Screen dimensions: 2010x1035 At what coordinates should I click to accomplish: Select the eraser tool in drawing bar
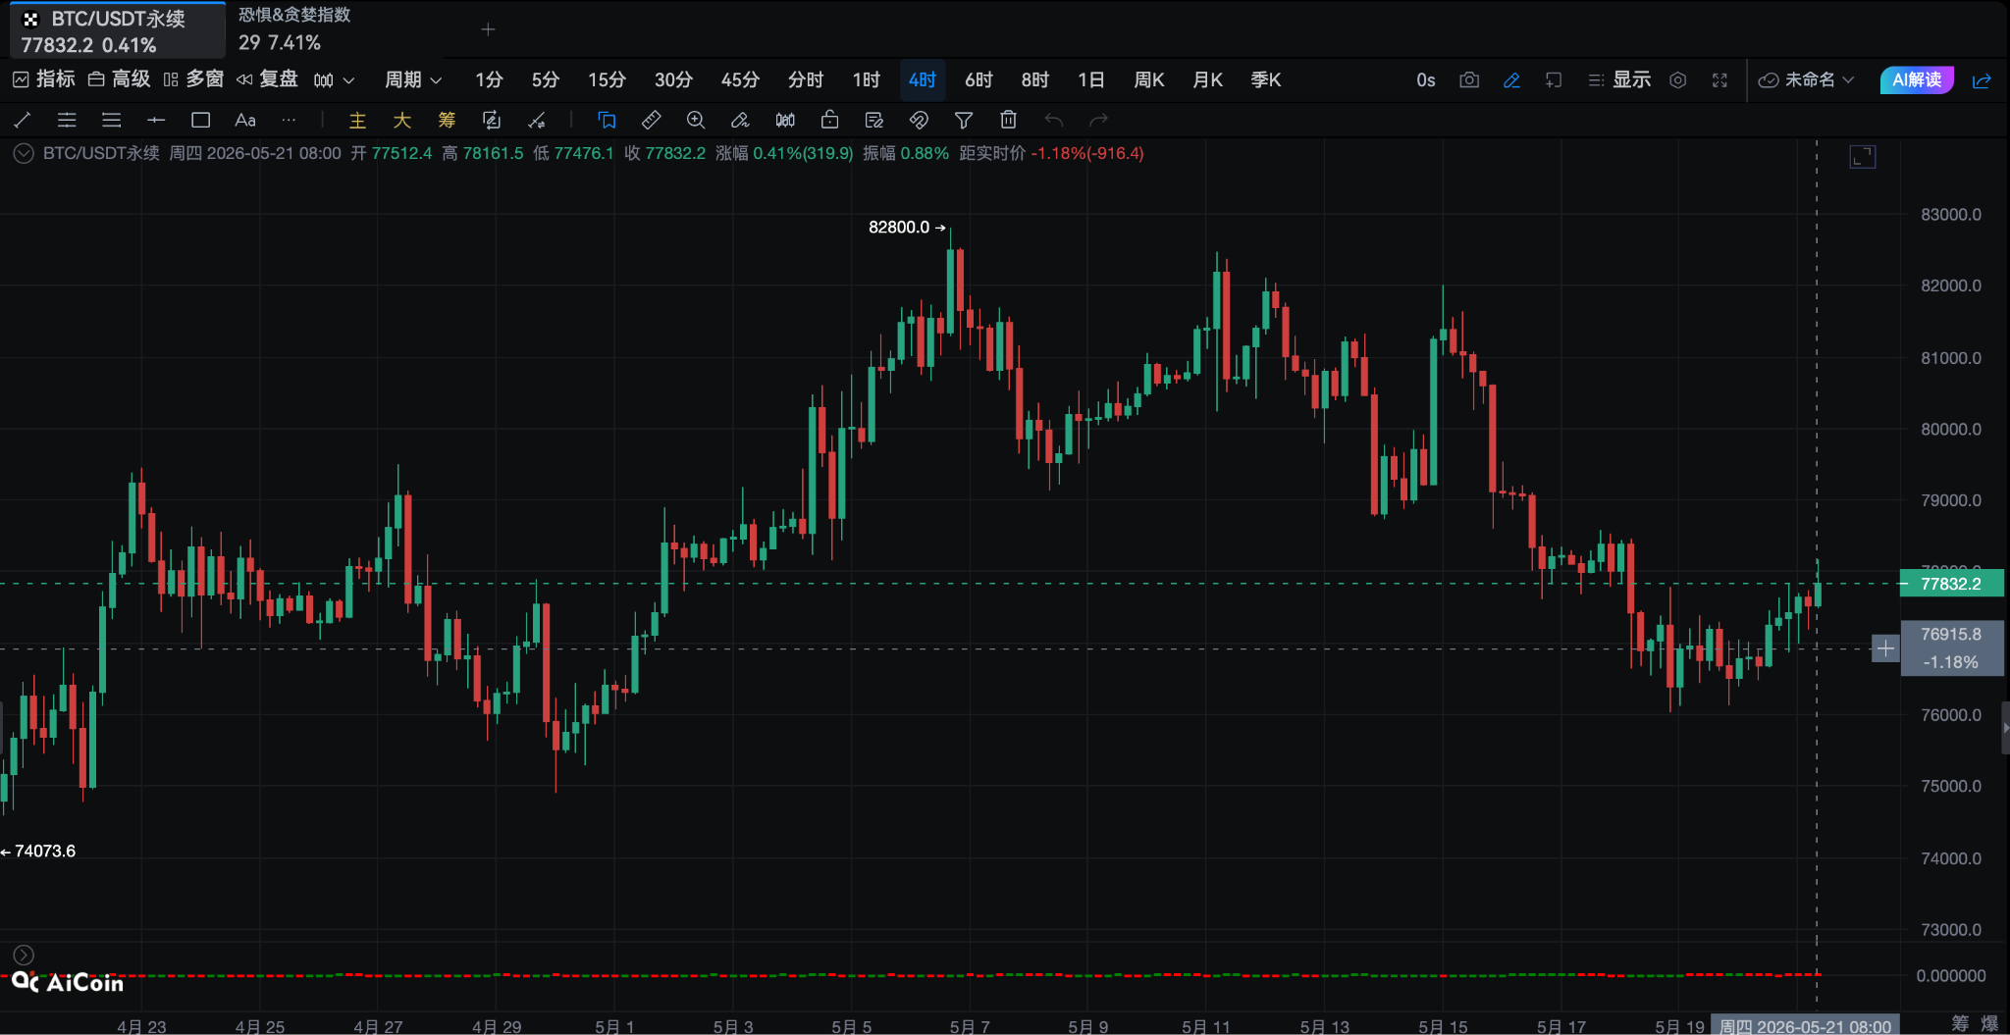740,120
